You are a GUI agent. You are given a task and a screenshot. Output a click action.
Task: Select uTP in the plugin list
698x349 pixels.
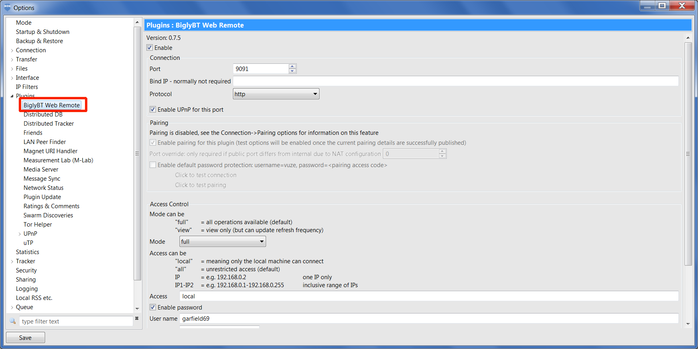[28, 243]
